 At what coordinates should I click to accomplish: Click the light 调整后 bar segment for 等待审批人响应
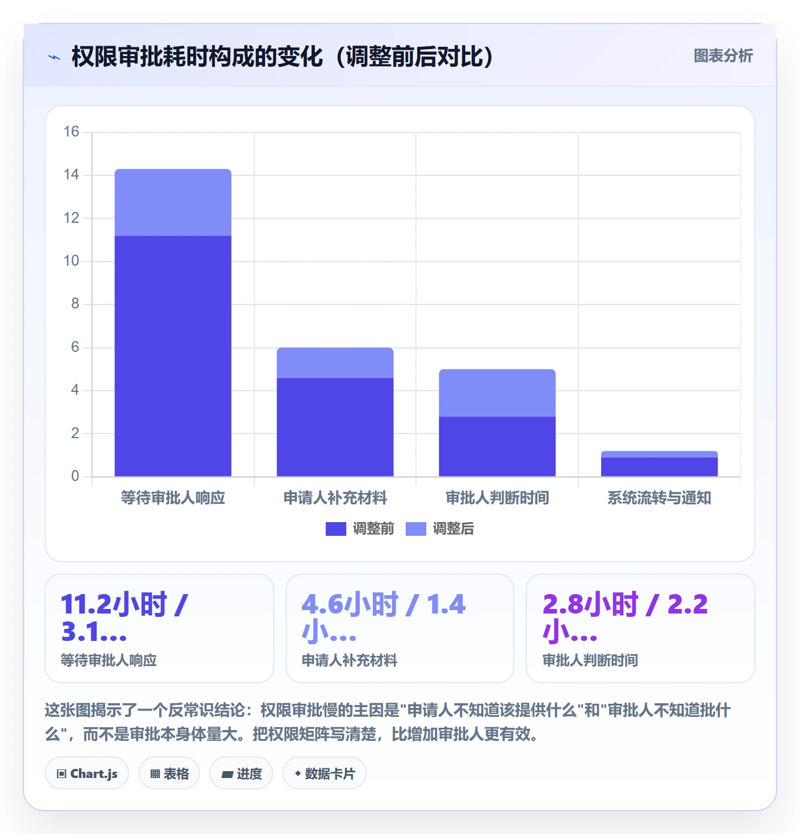(173, 202)
